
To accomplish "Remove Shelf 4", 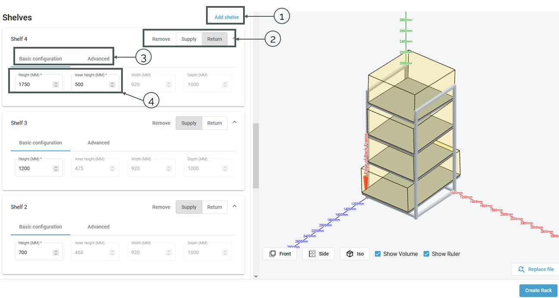I will click(x=161, y=39).
